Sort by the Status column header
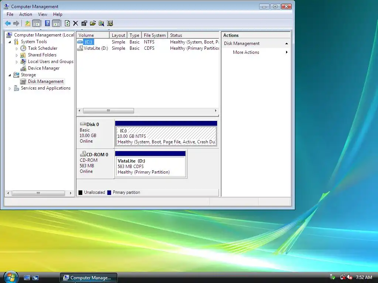This screenshot has height=283, width=378. 193,35
